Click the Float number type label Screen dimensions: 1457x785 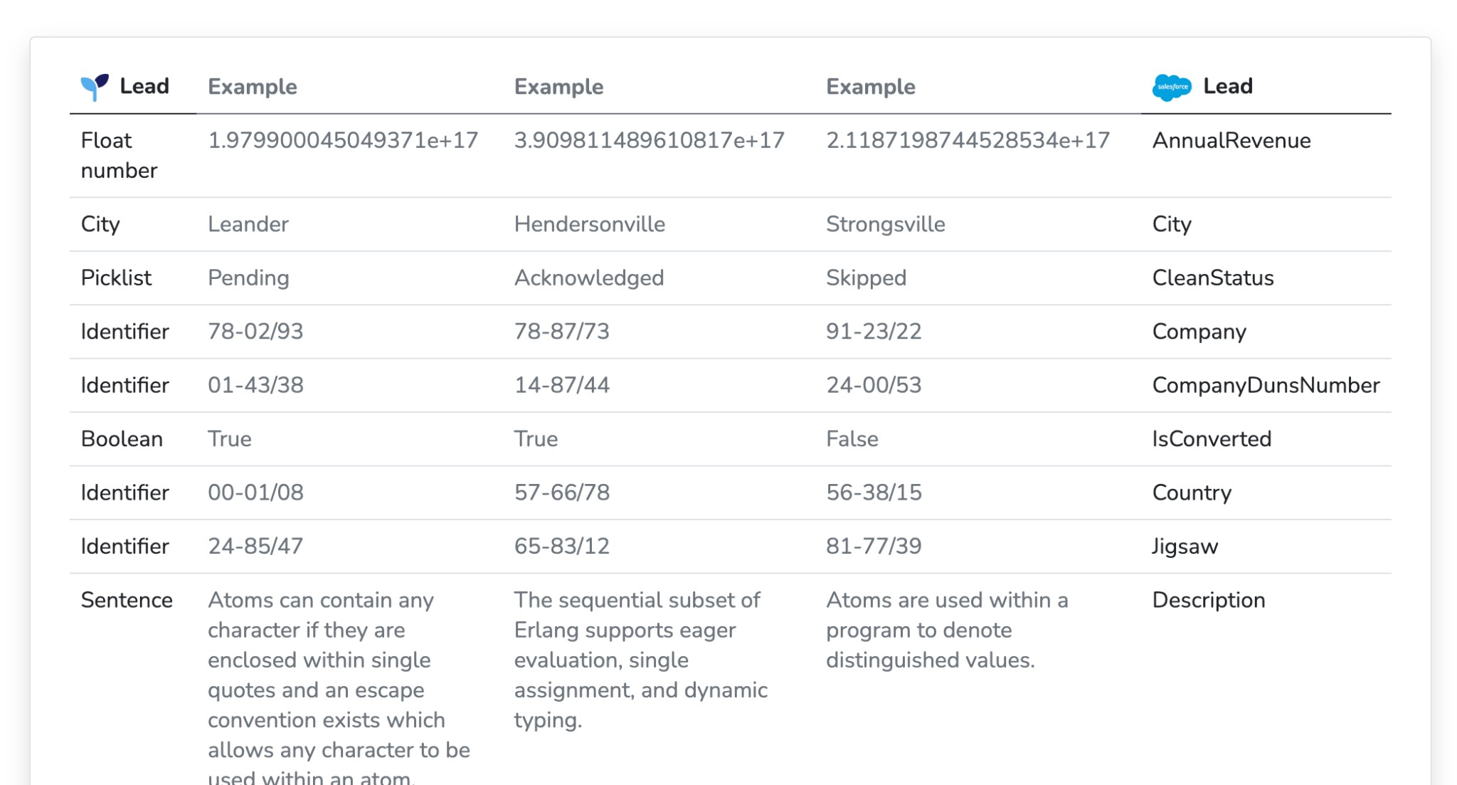[119, 155]
